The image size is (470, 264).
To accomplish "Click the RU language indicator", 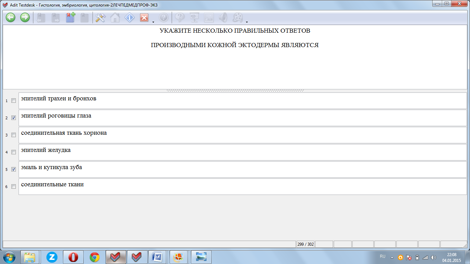I will click(x=383, y=256).
